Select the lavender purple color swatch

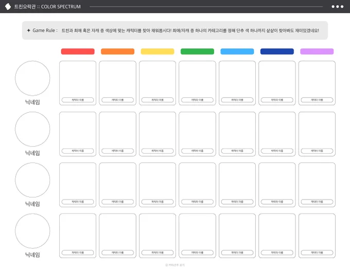317,51
